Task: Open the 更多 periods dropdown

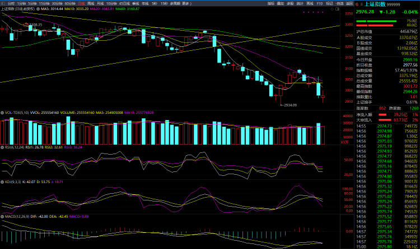Action: (x=190, y=3)
